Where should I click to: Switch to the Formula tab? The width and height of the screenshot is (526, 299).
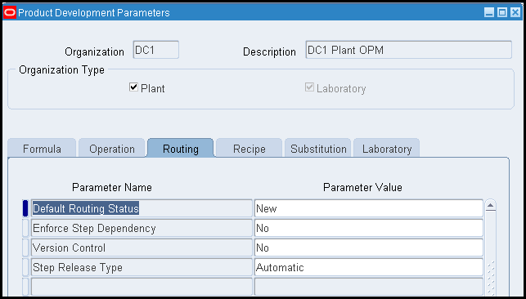(x=42, y=149)
